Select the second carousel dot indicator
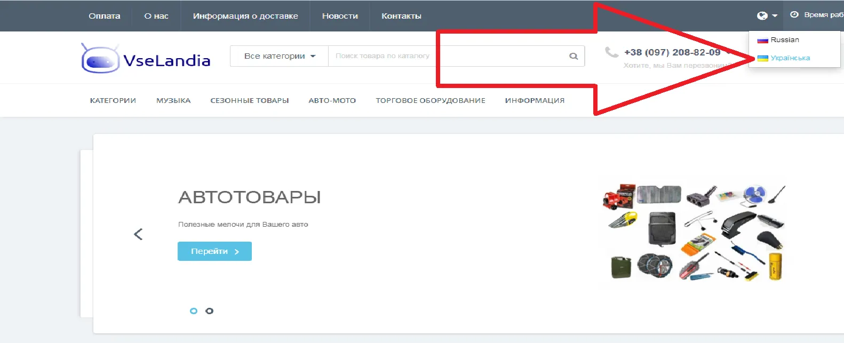Image resolution: width=844 pixels, height=343 pixels. point(209,311)
